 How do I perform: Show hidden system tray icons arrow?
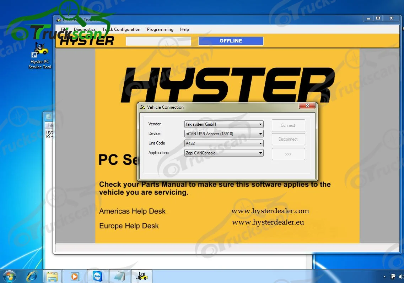click(x=384, y=277)
